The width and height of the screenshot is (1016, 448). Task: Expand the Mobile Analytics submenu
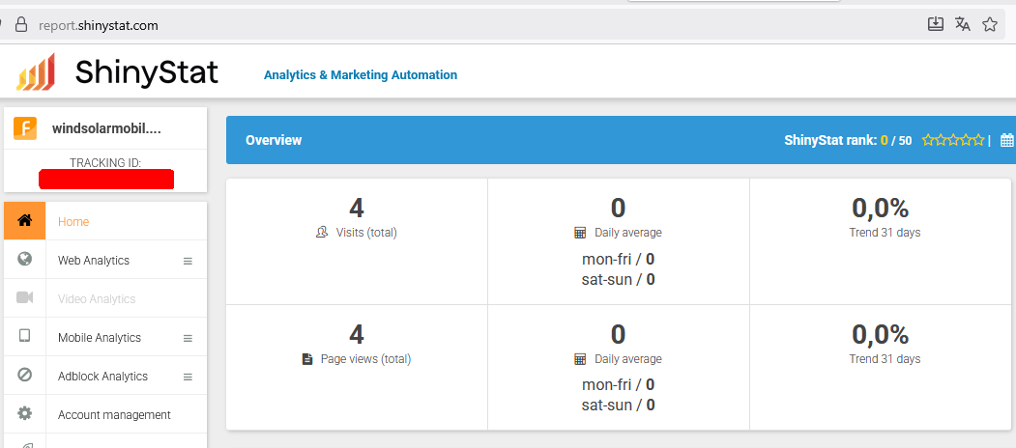click(x=188, y=338)
